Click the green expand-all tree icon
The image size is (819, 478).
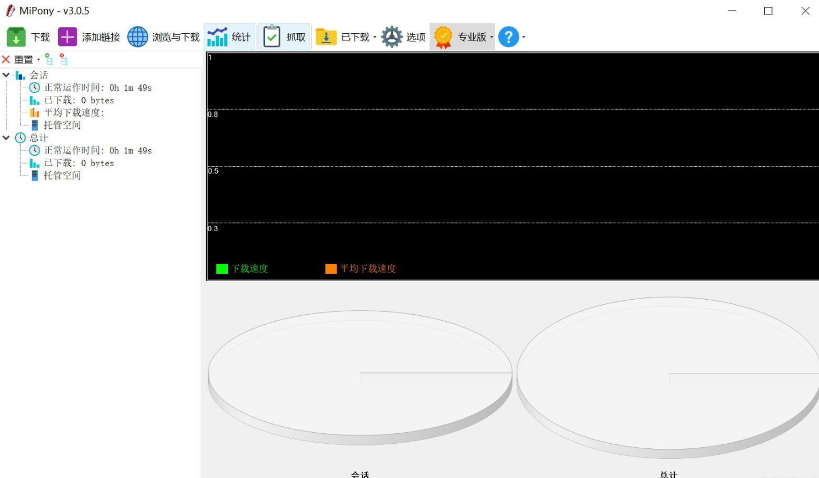[49, 59]
